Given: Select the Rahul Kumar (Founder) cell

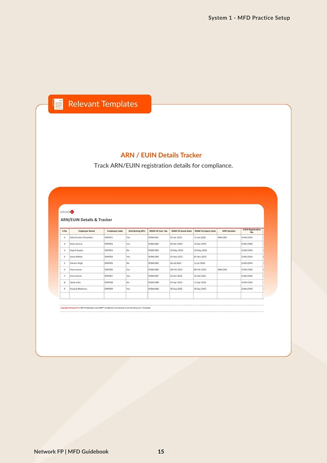Looking at the screenshot, I should coord(81,238).
